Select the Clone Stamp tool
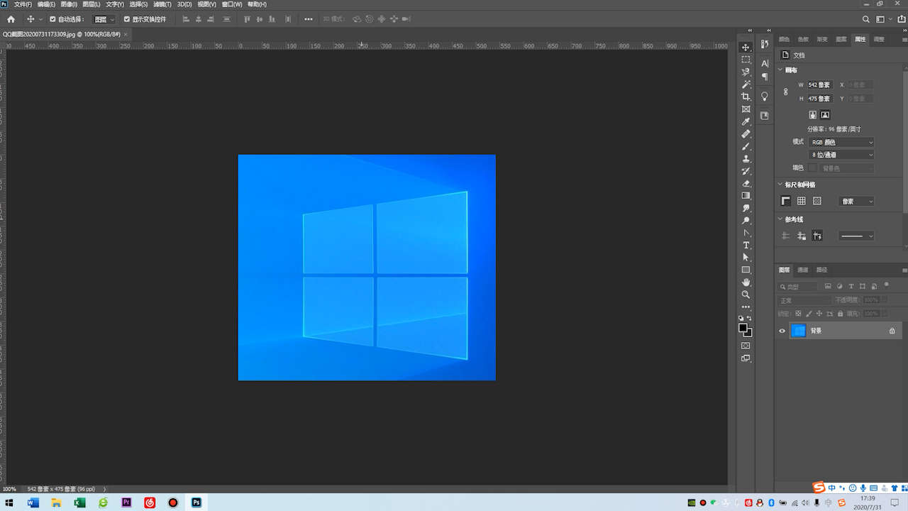Screen dimensions: 908x511 click(x=746, y=159)
